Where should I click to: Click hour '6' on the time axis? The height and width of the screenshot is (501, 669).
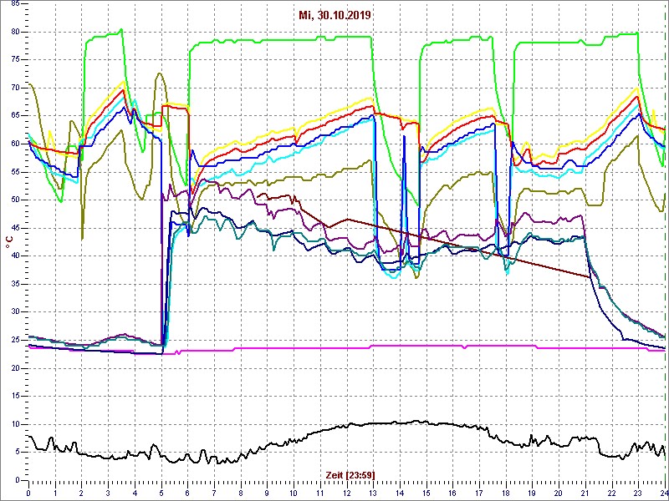point(187,491)
